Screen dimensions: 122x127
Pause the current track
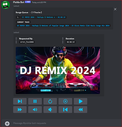pyautogui.click(x=35, y=101)
